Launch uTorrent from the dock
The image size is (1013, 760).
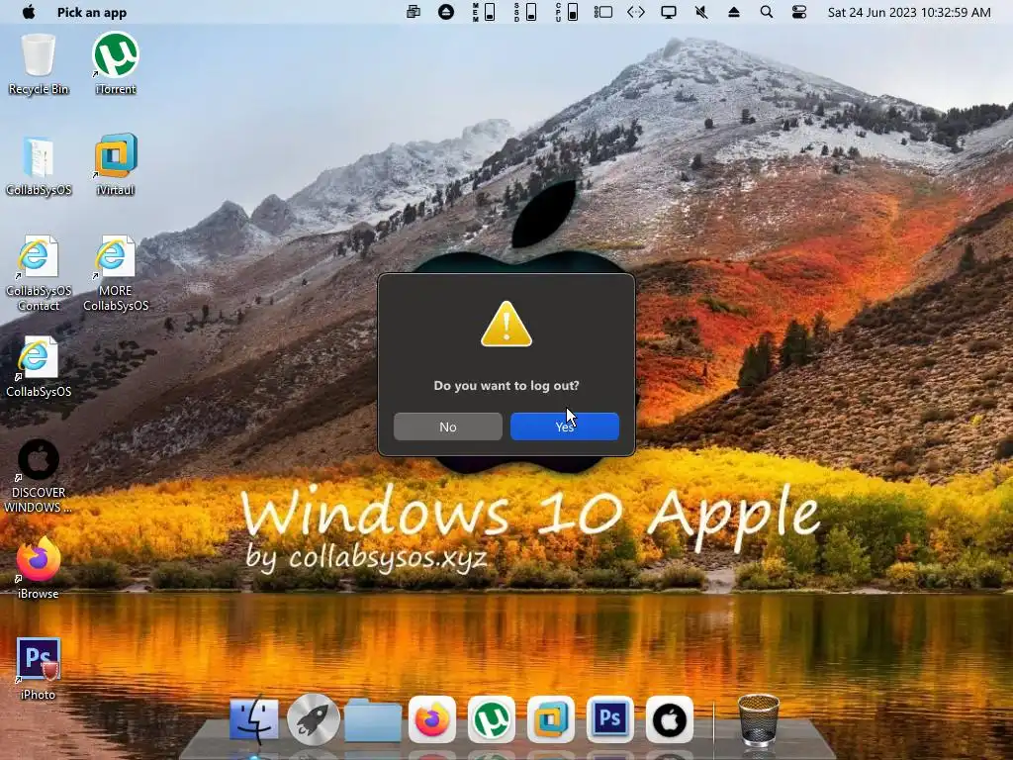click(492, 719)
